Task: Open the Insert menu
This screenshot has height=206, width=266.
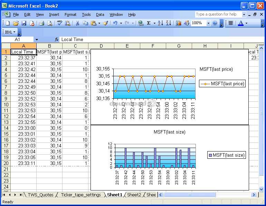Action: click(x=54, y=14)
